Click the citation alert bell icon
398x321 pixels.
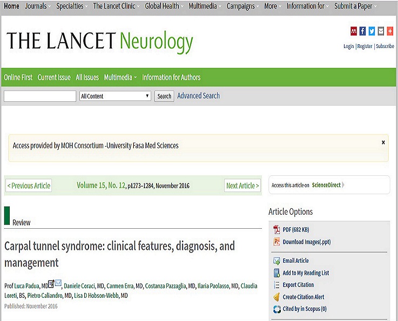[276, 297]
